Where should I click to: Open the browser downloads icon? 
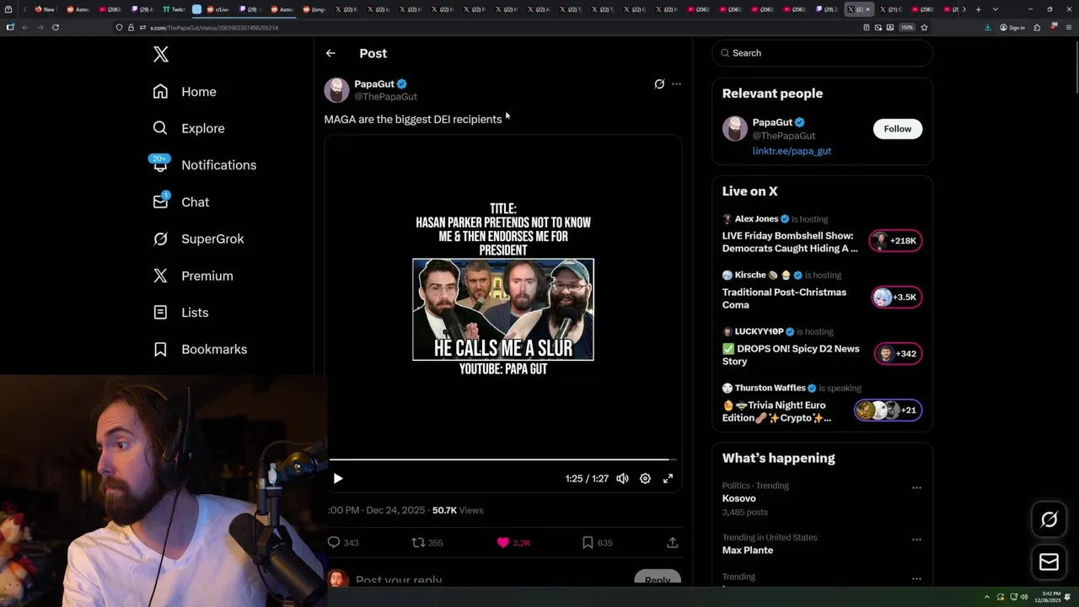click(988, 27)
